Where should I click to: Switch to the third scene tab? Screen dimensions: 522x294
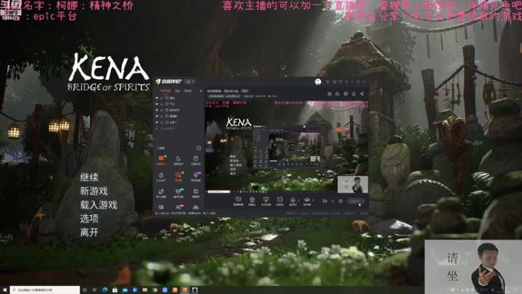coord(188,91)
